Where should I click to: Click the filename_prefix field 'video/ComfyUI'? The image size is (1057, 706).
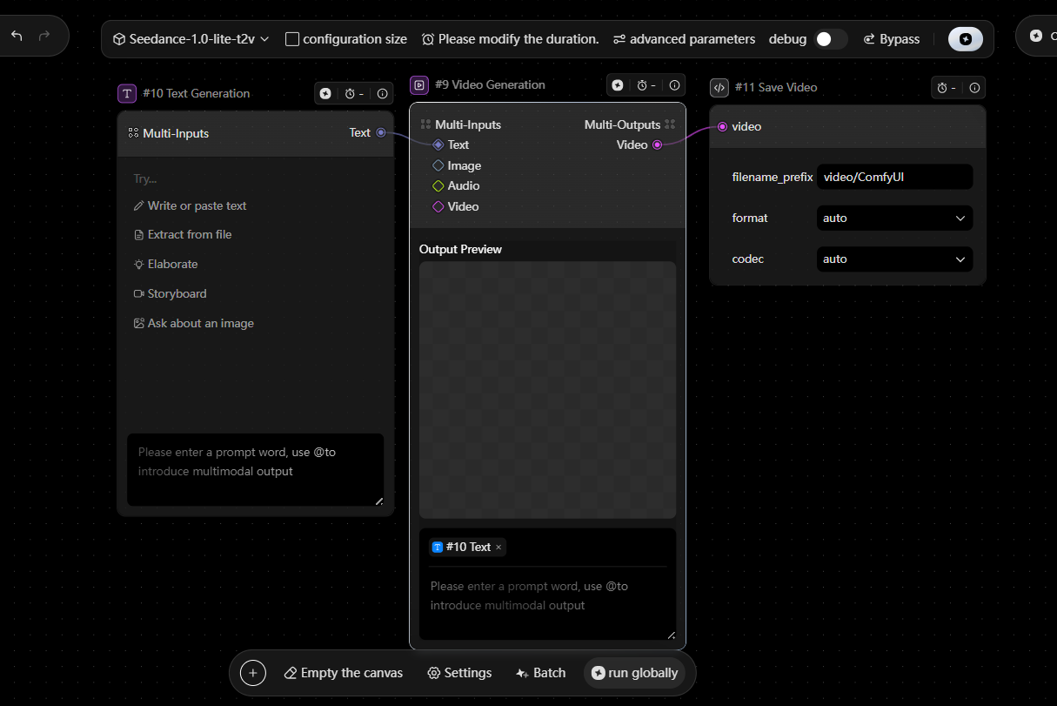coord(894,177)
